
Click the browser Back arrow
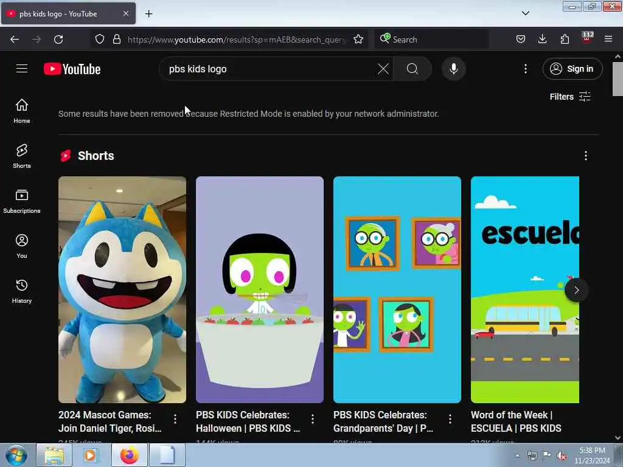click(x=15, y=40)
